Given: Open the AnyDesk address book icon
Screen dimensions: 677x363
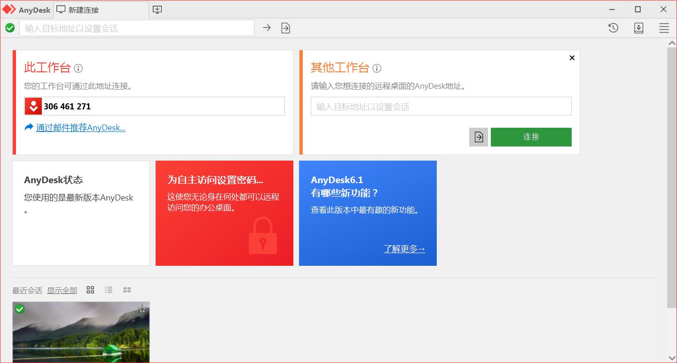Looking at the screenshot, I should 638,28.
